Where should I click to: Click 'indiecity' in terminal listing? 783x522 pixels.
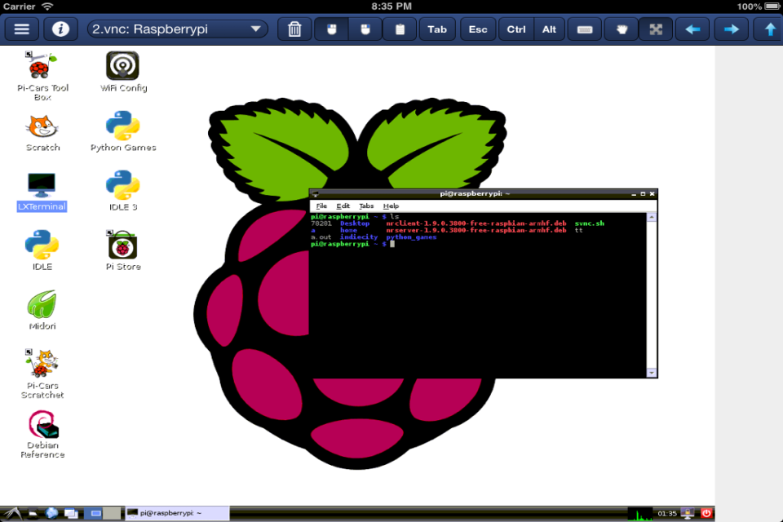click(359, 237)
